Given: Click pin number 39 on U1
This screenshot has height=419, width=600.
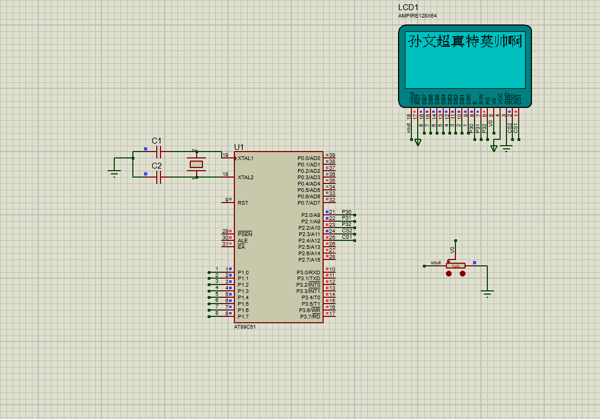Looking at the screenshot, I should [x=332, y=155].
